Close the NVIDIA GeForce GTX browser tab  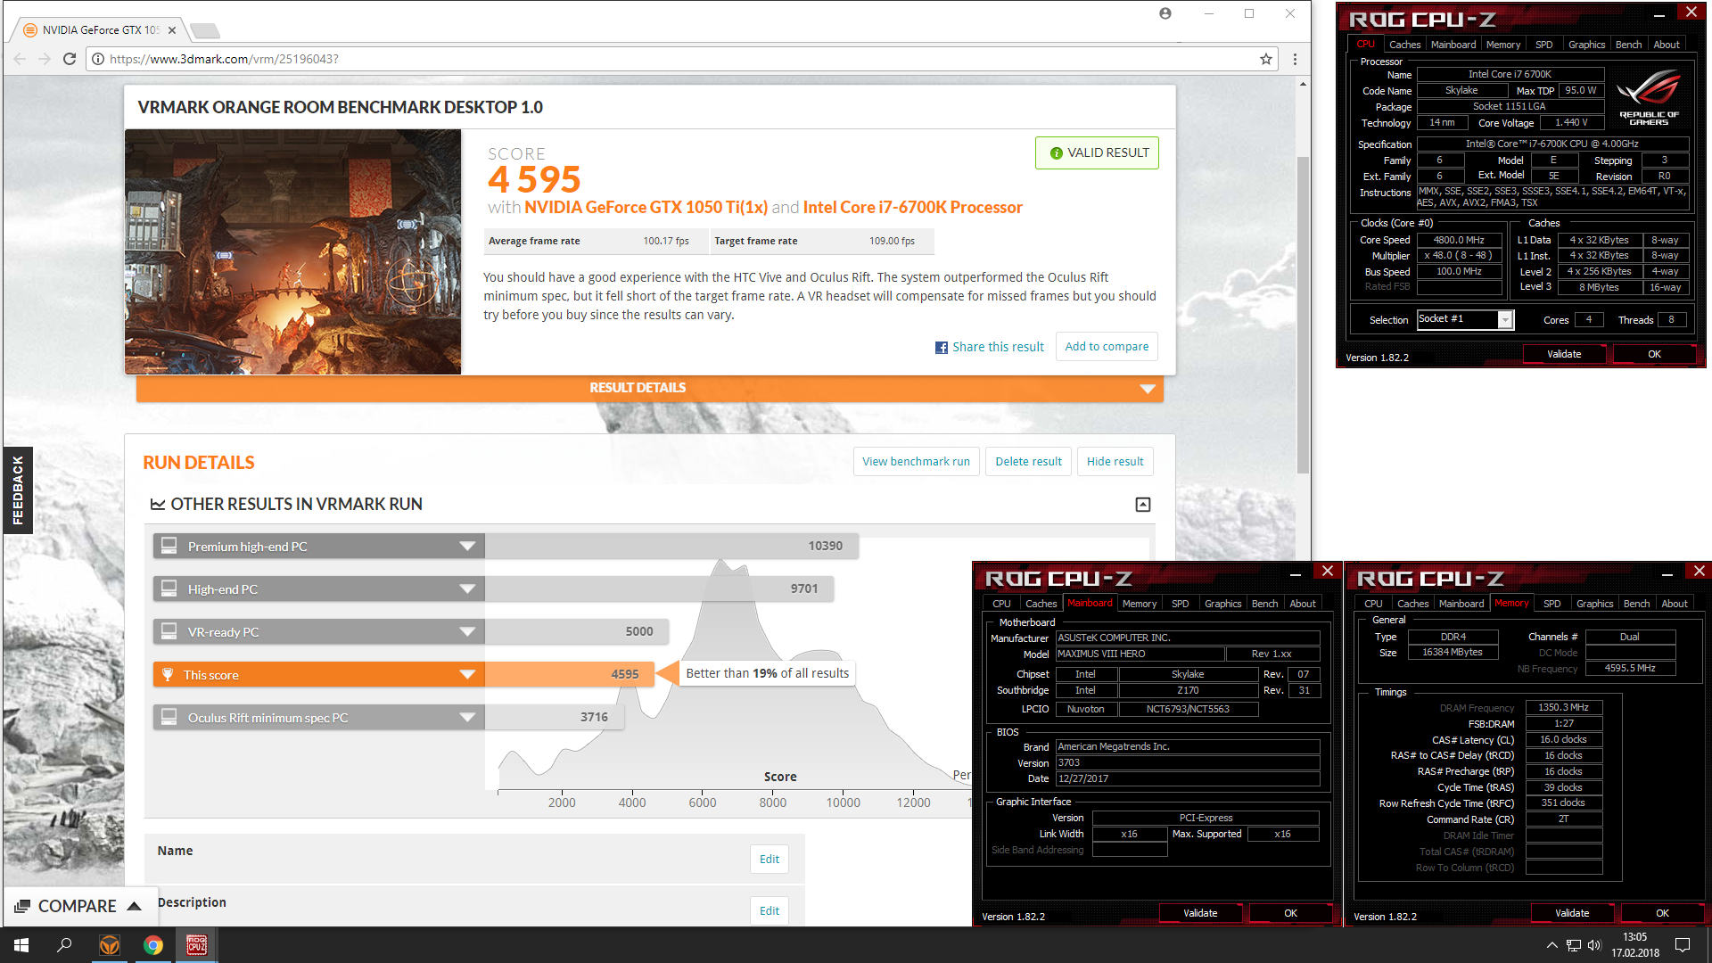coord(172,30)
